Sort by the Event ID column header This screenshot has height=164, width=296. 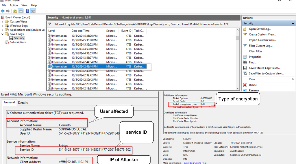click(x=126, y=31)
